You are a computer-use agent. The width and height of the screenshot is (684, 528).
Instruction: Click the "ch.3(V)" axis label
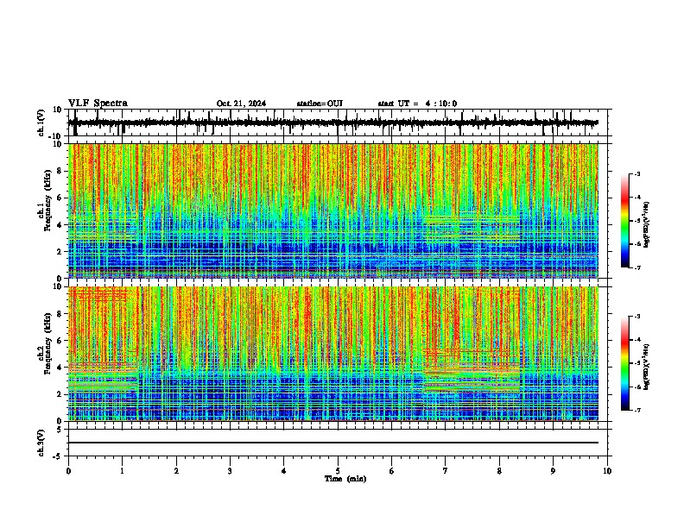point(41,443)
